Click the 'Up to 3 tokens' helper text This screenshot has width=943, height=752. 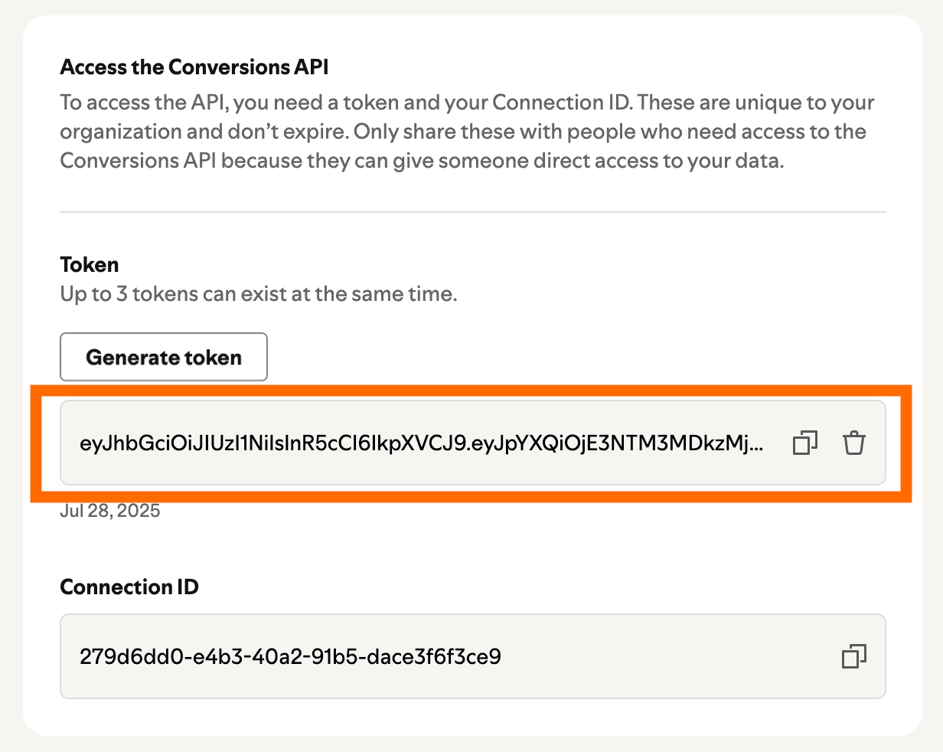(x=259, y=294)
